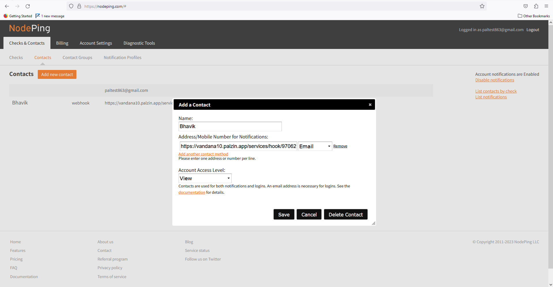Viewport: 553px width, 287px height.
Task: Cancel the contact dialog
Action: [309, 214]
